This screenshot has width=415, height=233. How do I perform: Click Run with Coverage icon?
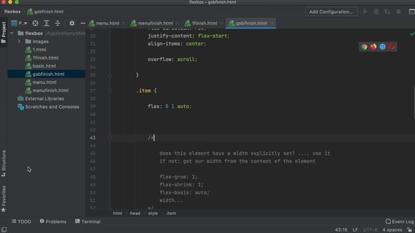click(387, 12)
